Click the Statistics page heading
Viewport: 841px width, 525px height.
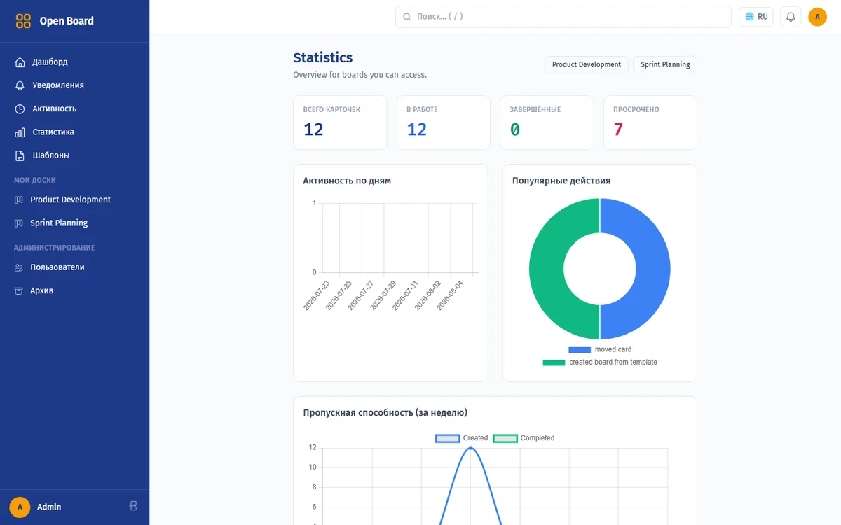323,57
